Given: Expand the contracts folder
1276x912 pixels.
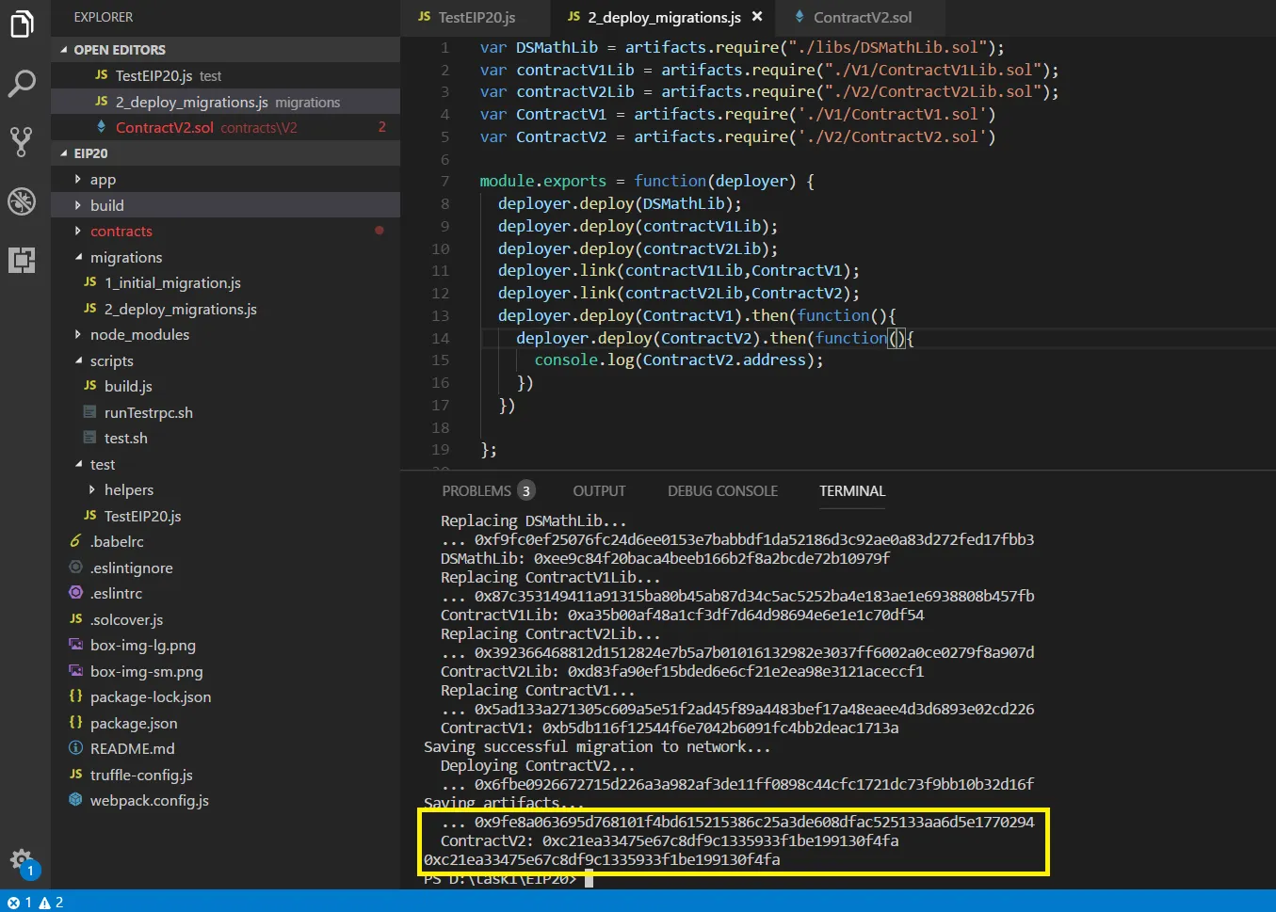Looking at the screenshot, I should click(78, 231).
